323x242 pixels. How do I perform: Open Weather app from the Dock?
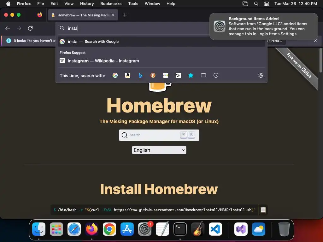(x=259, y=229)
